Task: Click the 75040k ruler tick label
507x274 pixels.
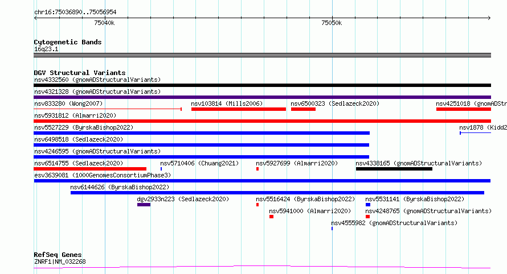Action: (x=104, y=23)
